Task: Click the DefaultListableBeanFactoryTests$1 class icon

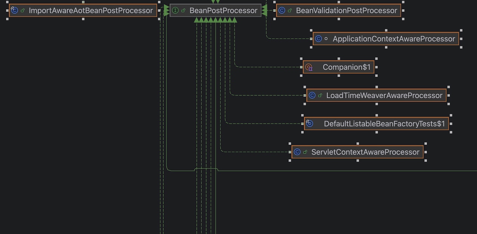Action: (309, 124)
